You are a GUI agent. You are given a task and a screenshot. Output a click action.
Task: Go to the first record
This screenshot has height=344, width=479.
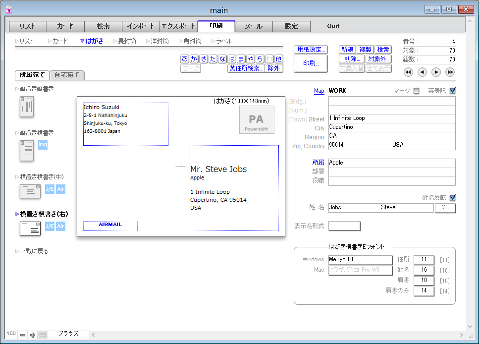point(408,72)
